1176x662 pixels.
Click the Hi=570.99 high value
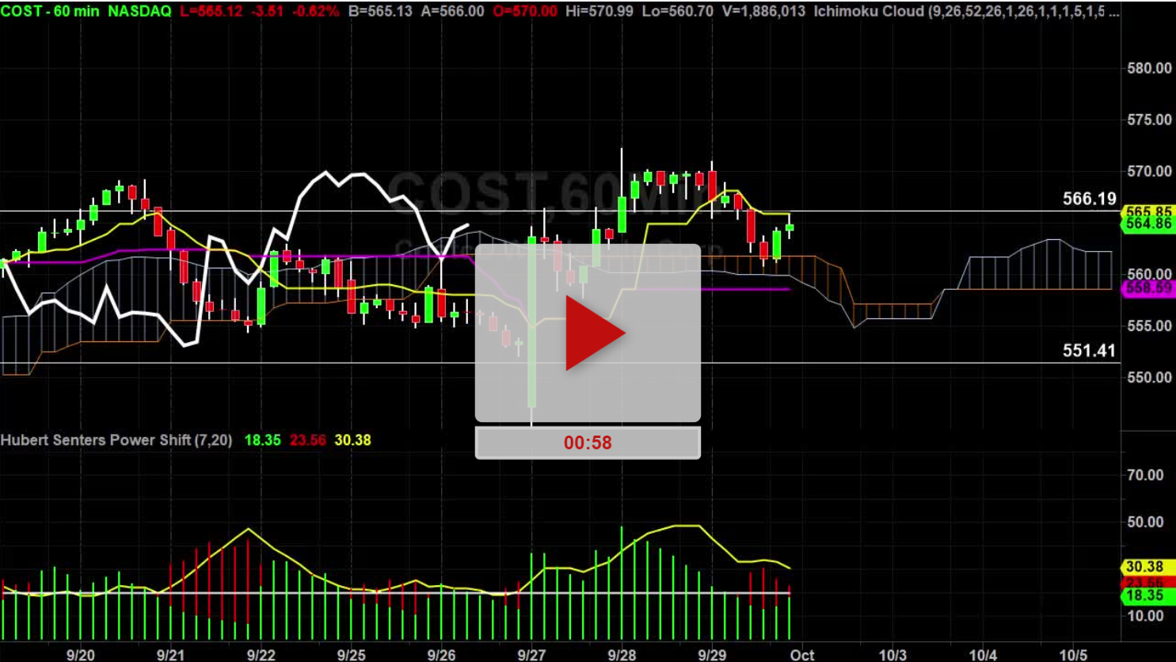pos(599,11)
